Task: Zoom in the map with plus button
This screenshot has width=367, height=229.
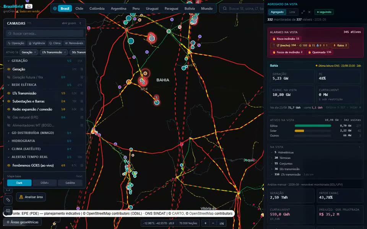Action: [x=205, y=223]
